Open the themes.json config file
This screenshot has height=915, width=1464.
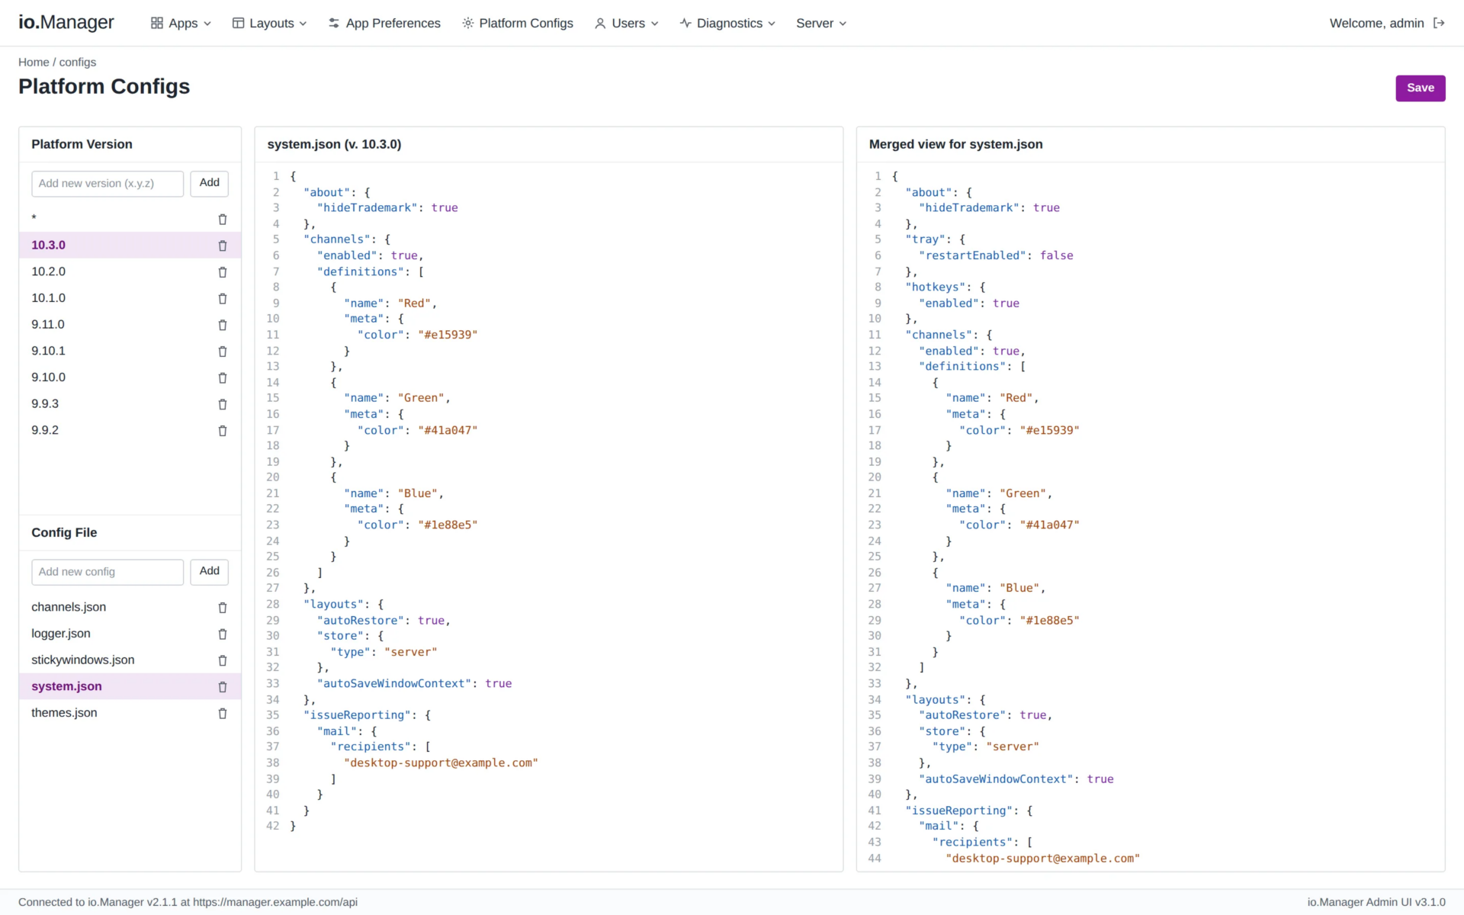[x=130, y=713]
